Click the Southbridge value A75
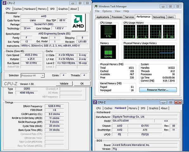Screen dimensions: 189x152 (145, 130)
